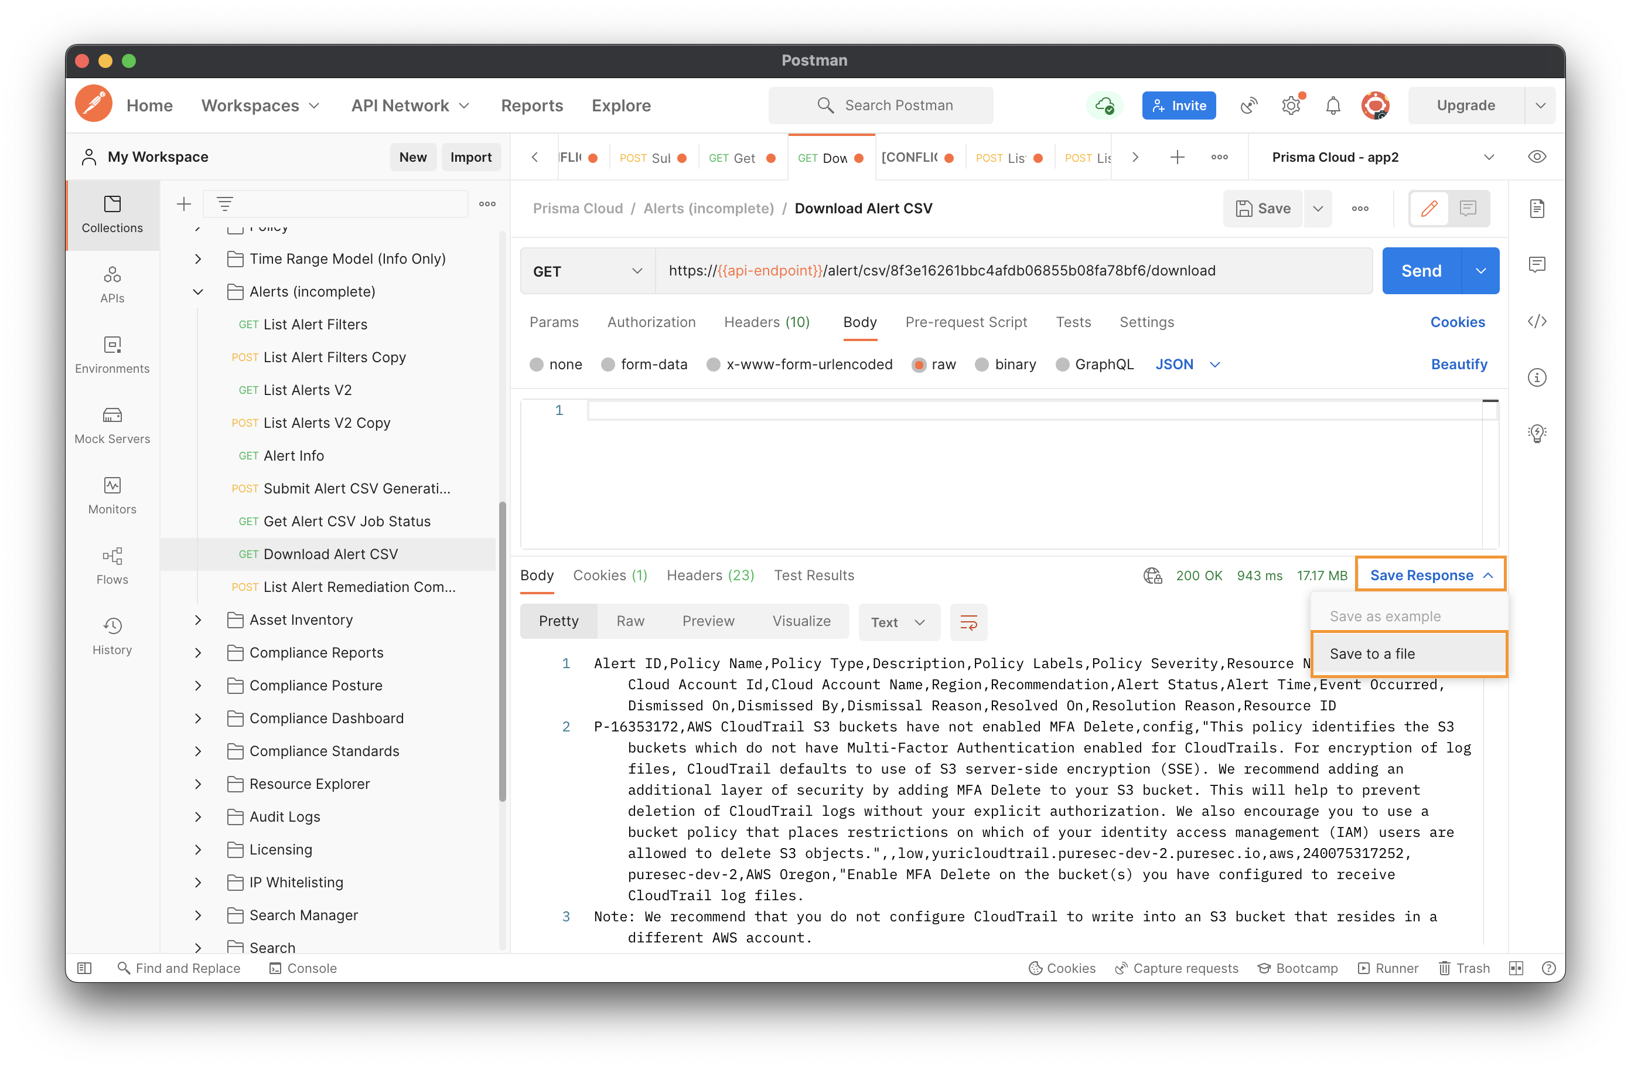
Task: Open the GET method dropdown
Action: pyautogui.click(x=587, y=271)
